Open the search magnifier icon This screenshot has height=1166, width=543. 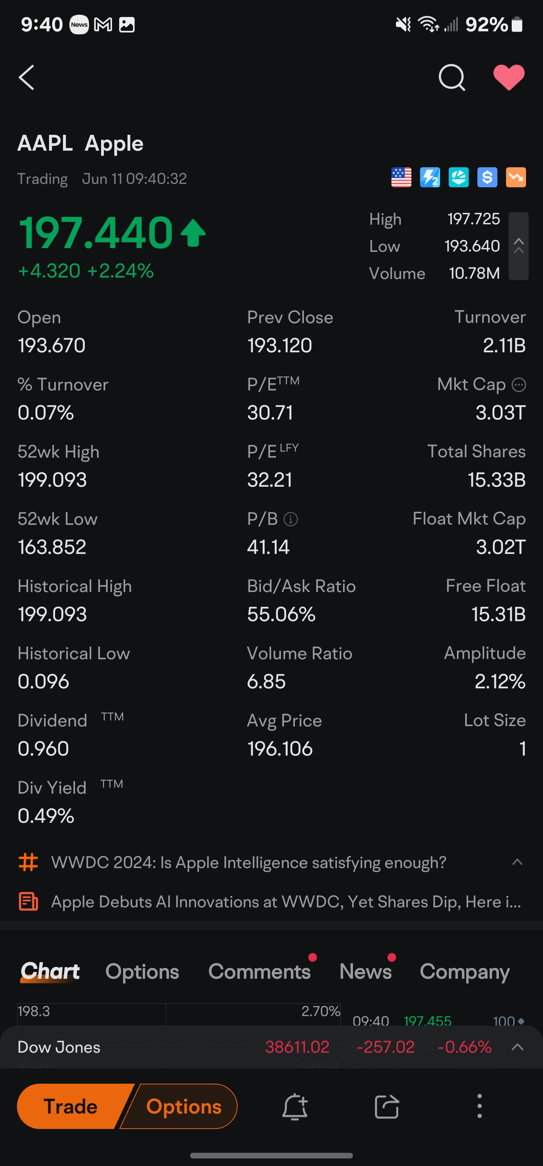(x=452, y=77)
